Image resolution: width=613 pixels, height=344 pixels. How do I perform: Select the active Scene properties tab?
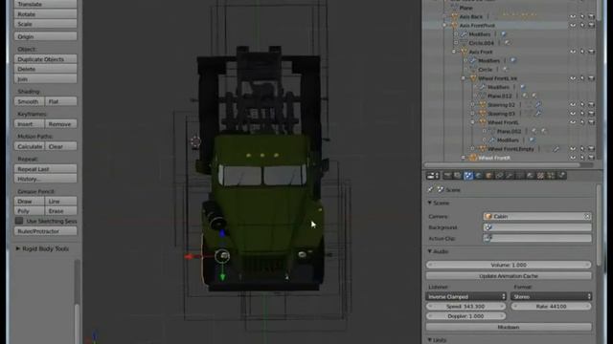coord(468,176)
